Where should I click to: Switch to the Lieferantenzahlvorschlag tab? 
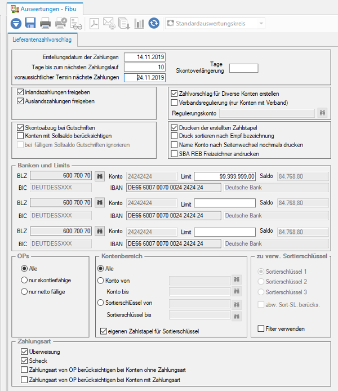[42, 39]
